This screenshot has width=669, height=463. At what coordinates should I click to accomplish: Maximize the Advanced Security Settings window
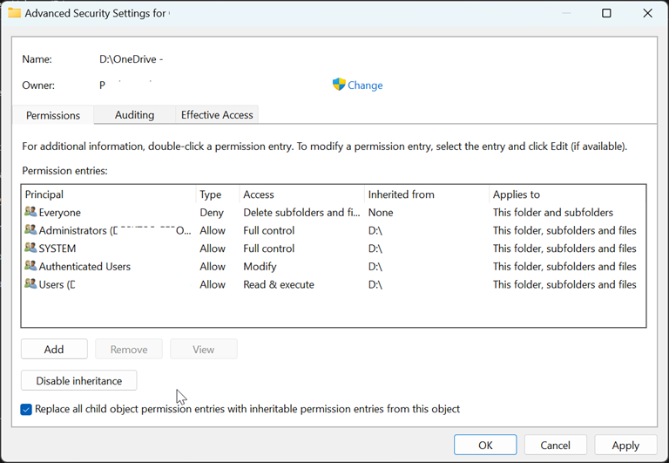[x=606, y=13]
